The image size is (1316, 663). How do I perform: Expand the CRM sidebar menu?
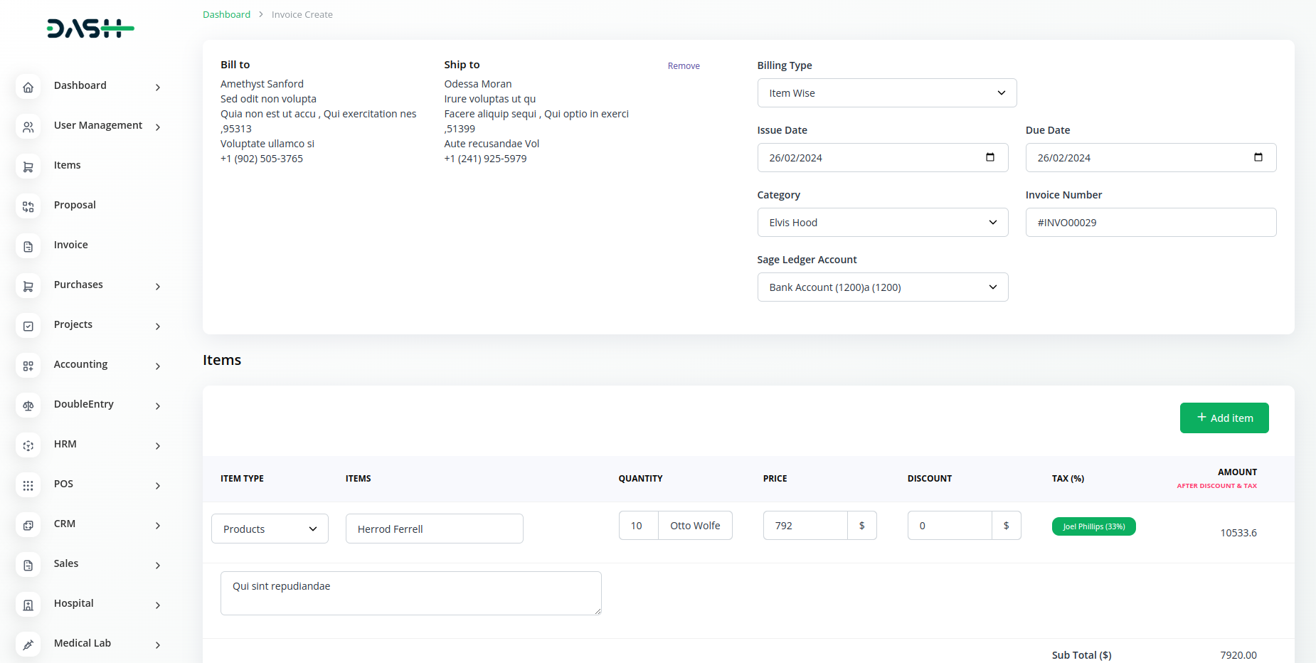[107, 524]
